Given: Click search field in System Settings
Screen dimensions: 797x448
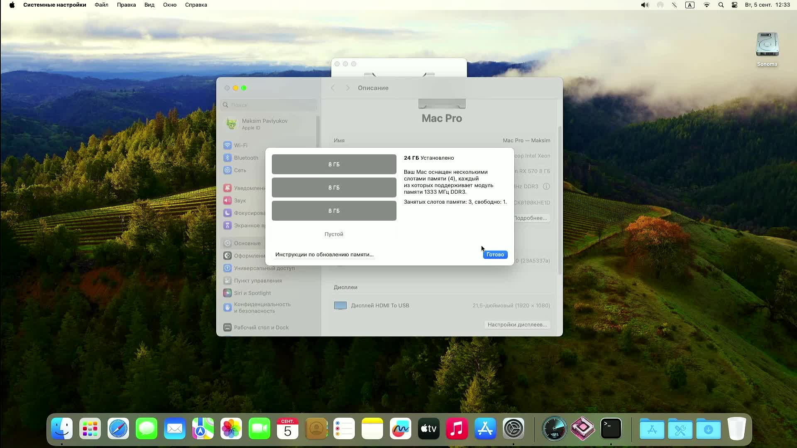Looking at the screenshot, I should [269, 105].
